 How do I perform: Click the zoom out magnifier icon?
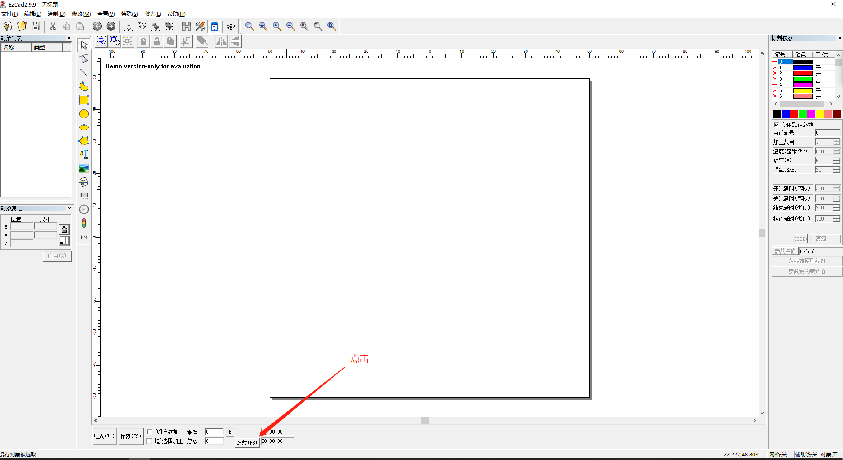pos(290,26)
